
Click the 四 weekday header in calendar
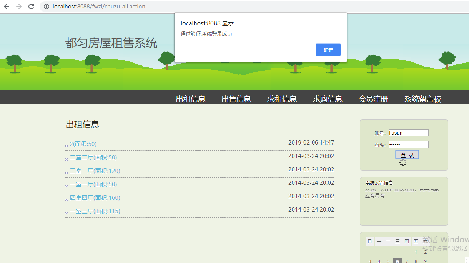tap(407, 241)
